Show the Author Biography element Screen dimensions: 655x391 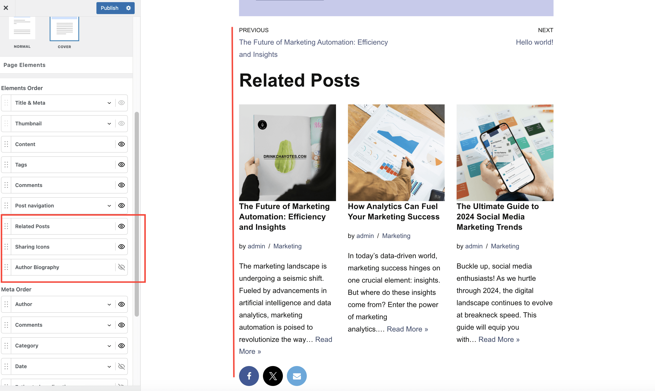tap(121, 267)
